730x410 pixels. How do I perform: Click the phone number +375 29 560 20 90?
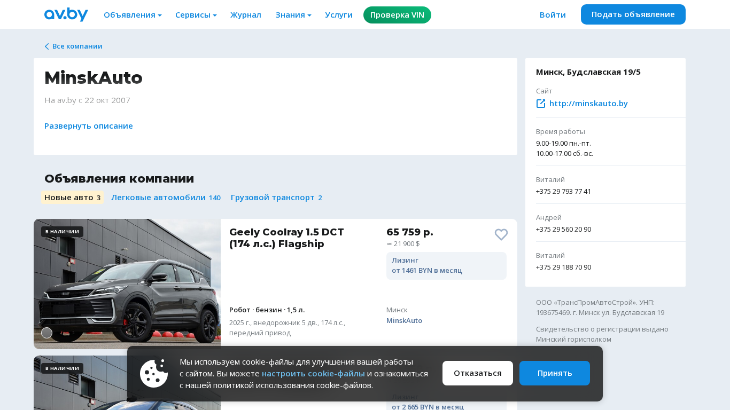[x=563, y=230]
